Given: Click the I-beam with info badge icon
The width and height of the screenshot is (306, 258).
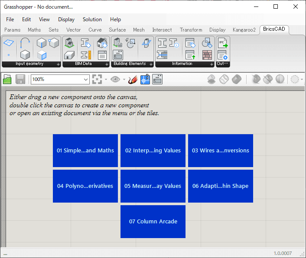Looking at the screenshot, I should 174,43.
